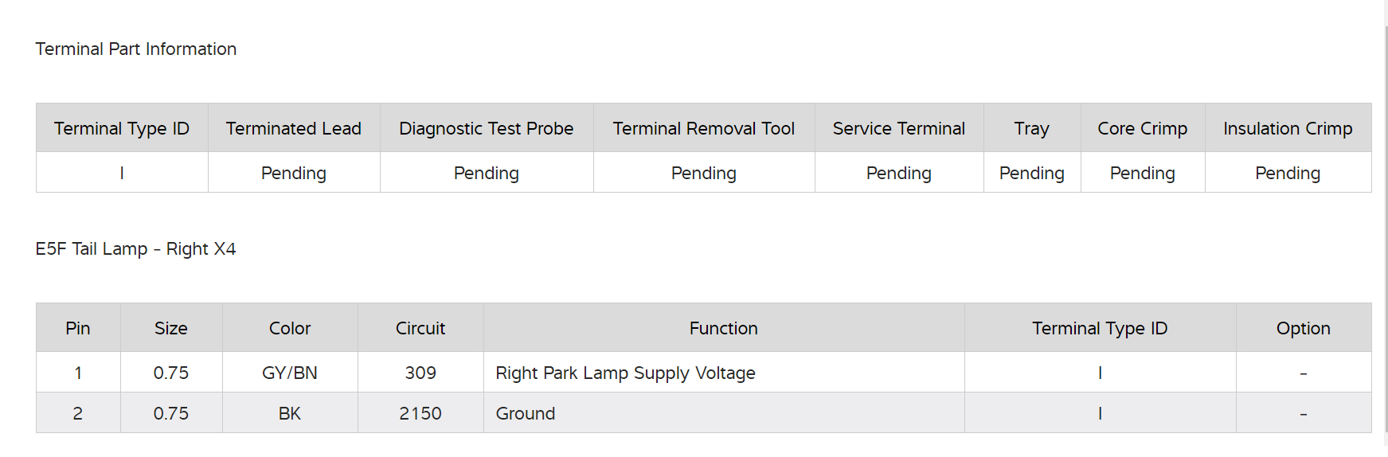Select the GY/BN color cell

pos(290,373)
